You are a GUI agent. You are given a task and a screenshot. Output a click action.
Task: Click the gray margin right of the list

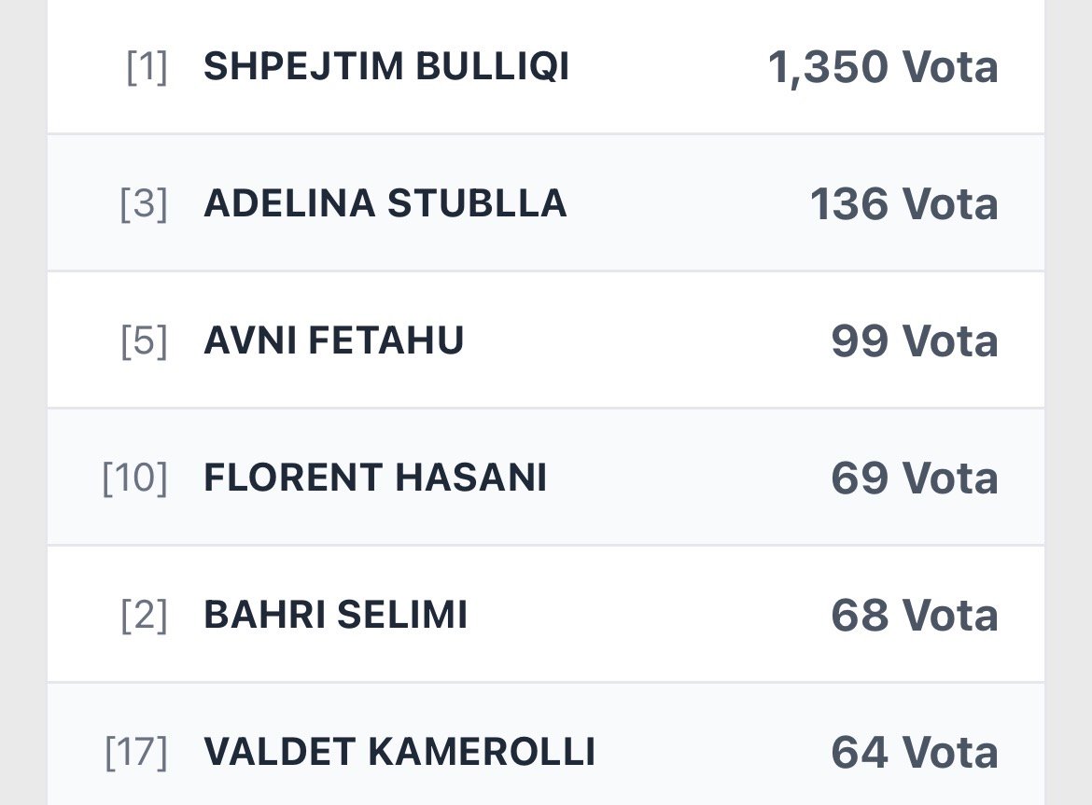1068,401
